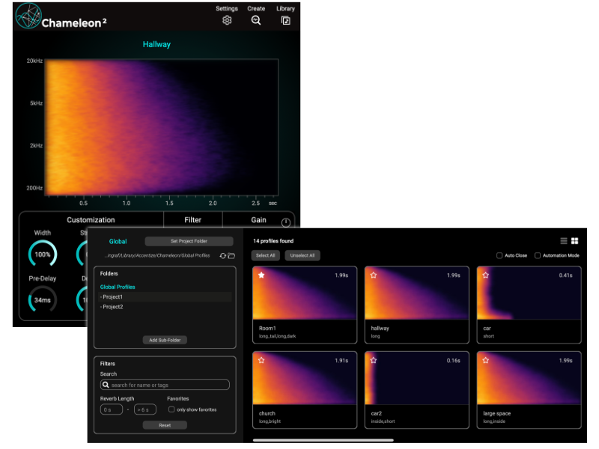
Task: Click the minimum reverb length field
Action: (x=111, y=409)
